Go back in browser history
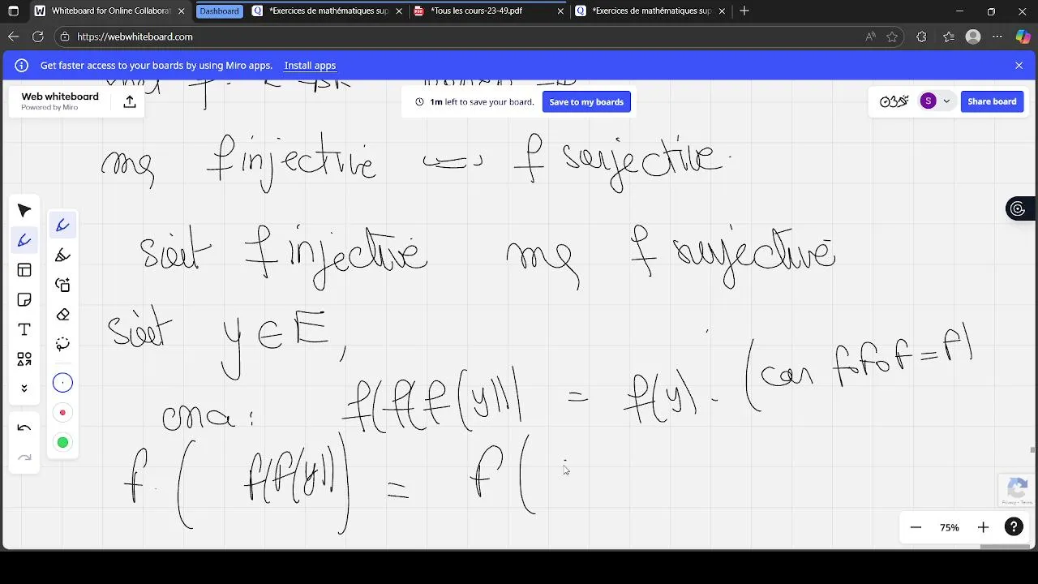This screenshot has width=1038, height=584. point(14,36)
